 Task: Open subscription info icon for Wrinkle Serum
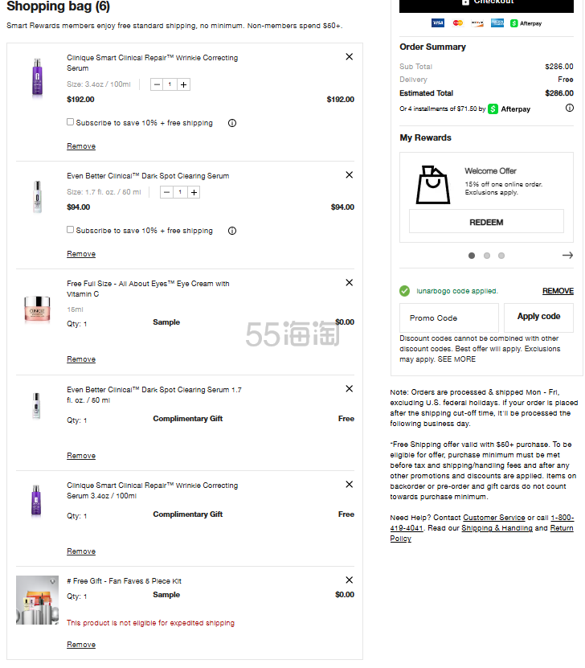click(x=232, y=123)
